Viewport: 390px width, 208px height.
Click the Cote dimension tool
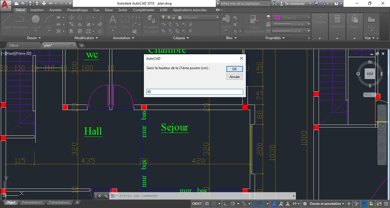pos(125,22)
